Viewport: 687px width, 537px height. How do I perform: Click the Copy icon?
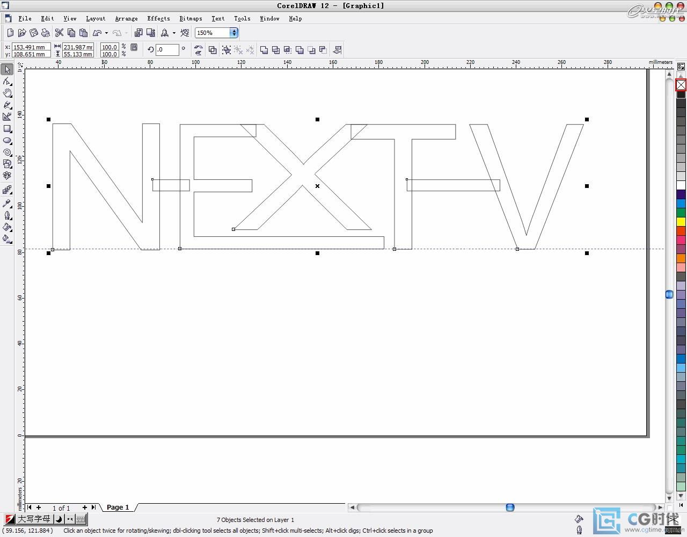point(71,33)
